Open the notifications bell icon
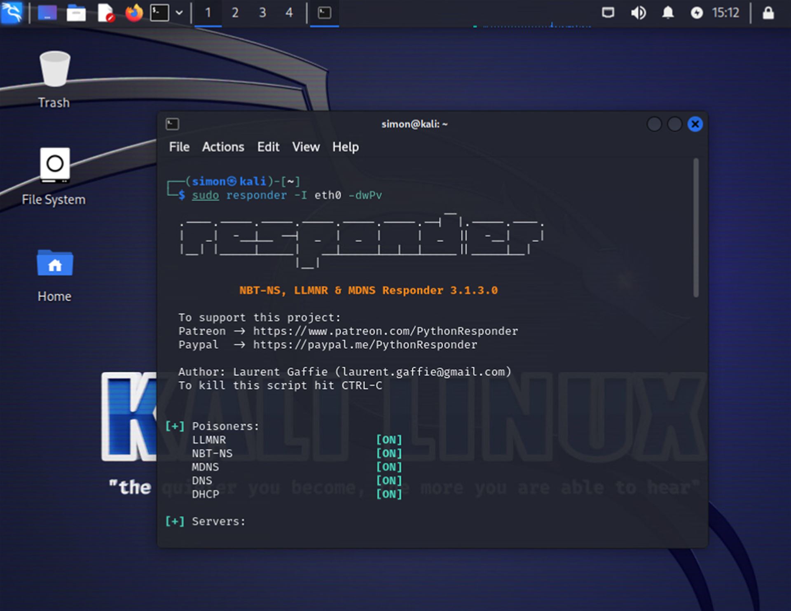Screen dimensions: 791x611 coord(668,13)
